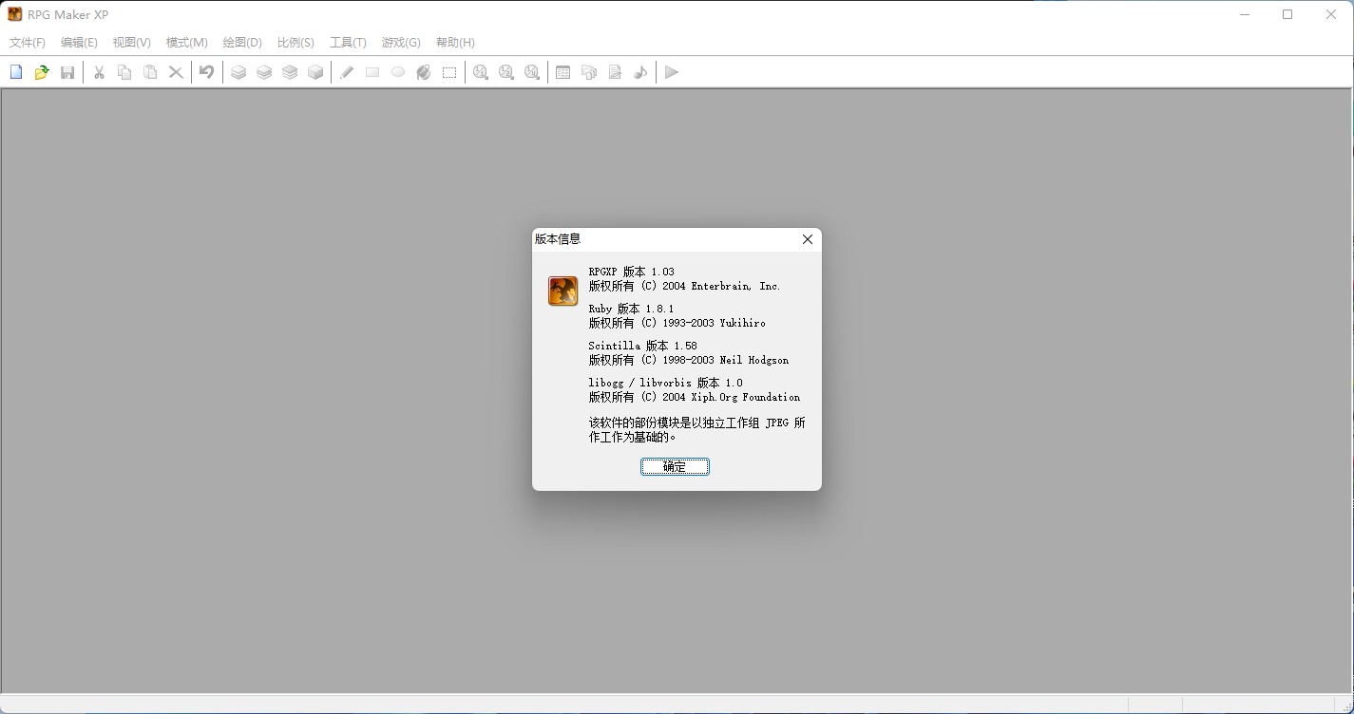Click the Playtest play arrow icon
The image size is (1354, 714).
pos(672,72)
